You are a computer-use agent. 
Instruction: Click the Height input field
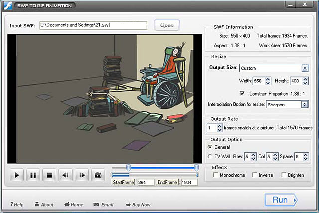[296, 81]
